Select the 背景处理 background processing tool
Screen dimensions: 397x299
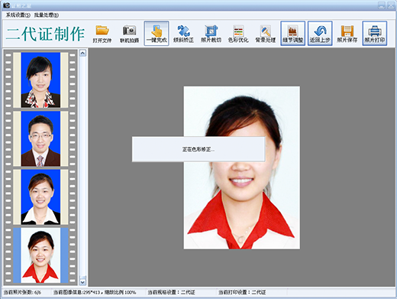[266, 34]
